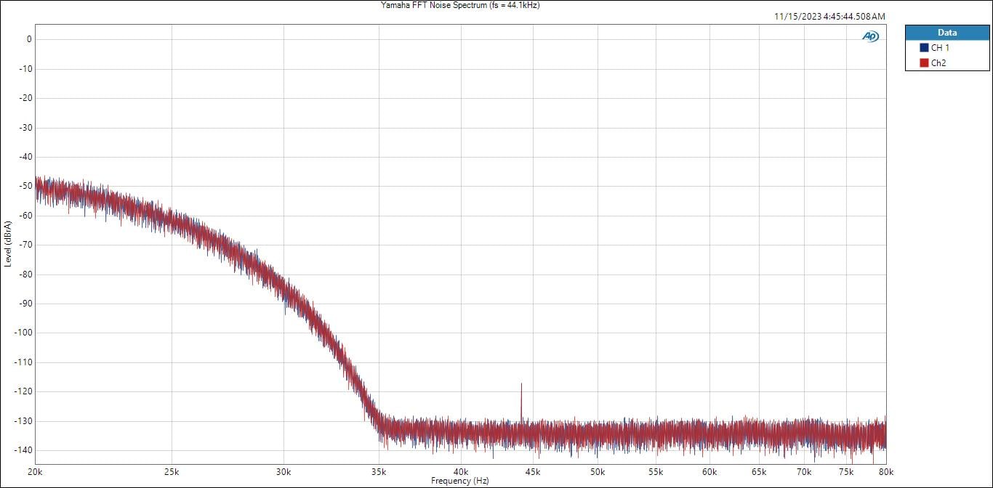This screenshot has height=488, width=993.
Task: Select the CH 1 legend entry
Action: (947, 48)
